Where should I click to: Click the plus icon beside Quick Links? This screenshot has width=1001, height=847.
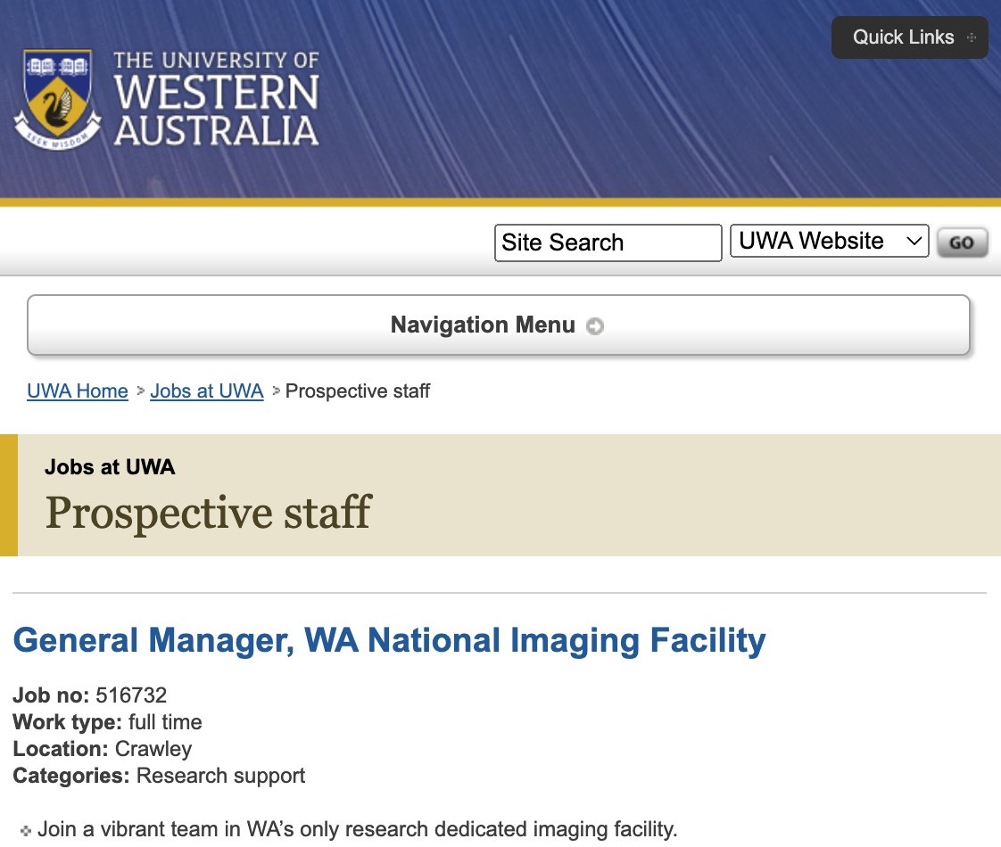point(971,37)
